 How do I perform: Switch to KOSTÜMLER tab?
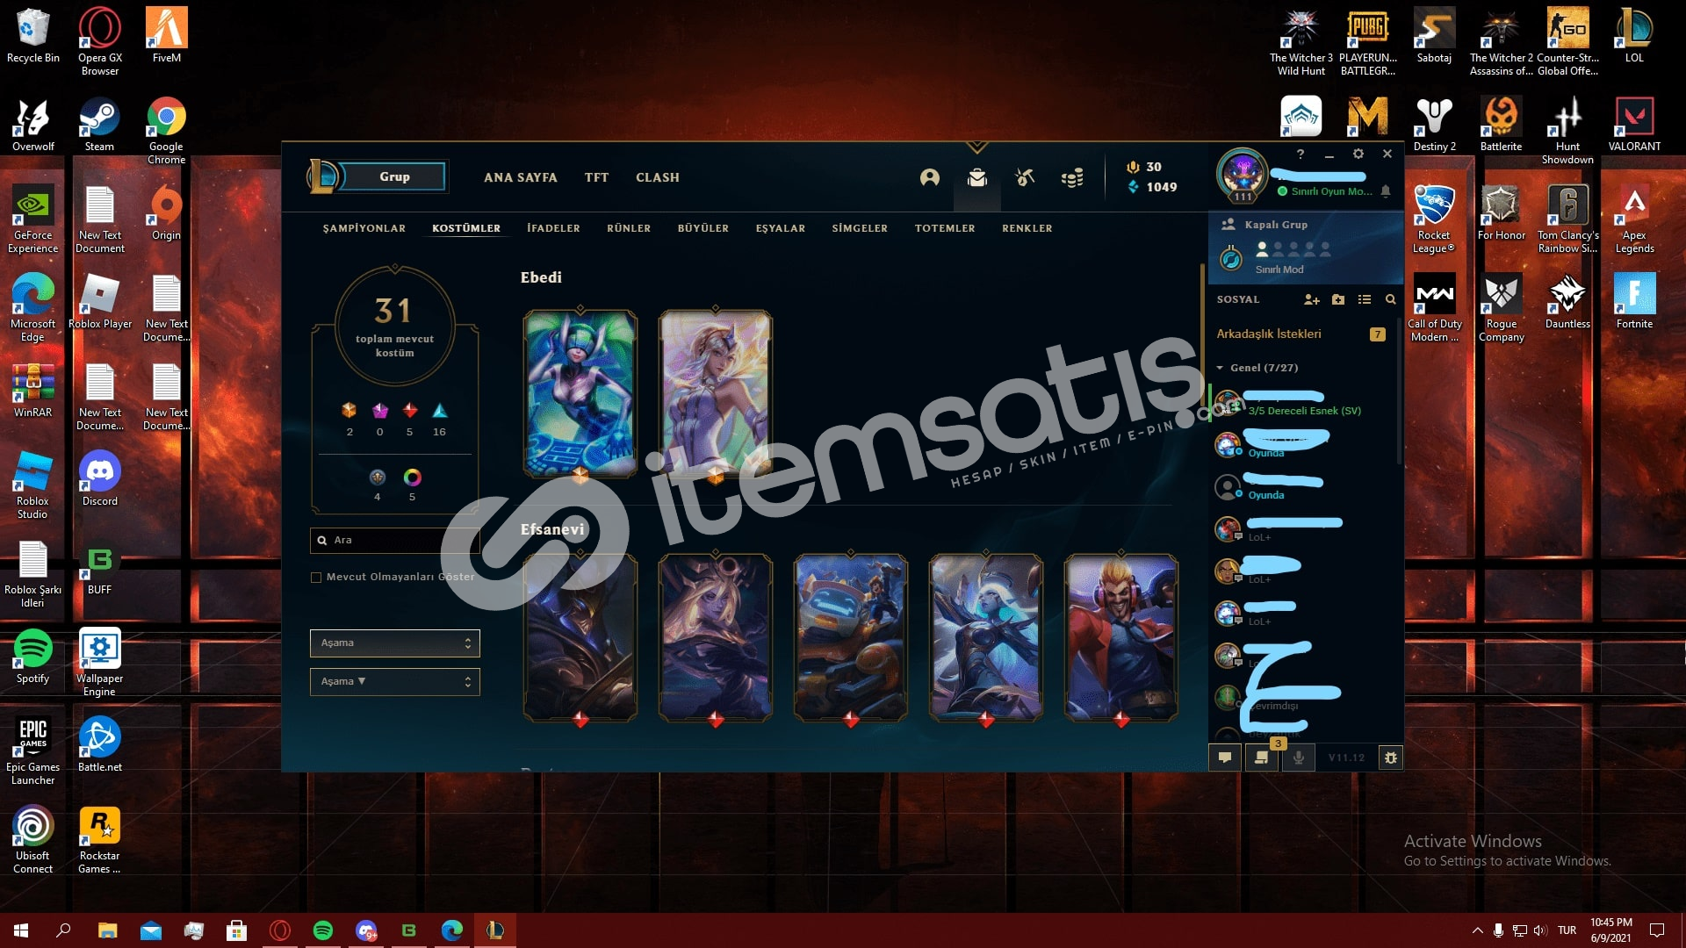[466, 228]
